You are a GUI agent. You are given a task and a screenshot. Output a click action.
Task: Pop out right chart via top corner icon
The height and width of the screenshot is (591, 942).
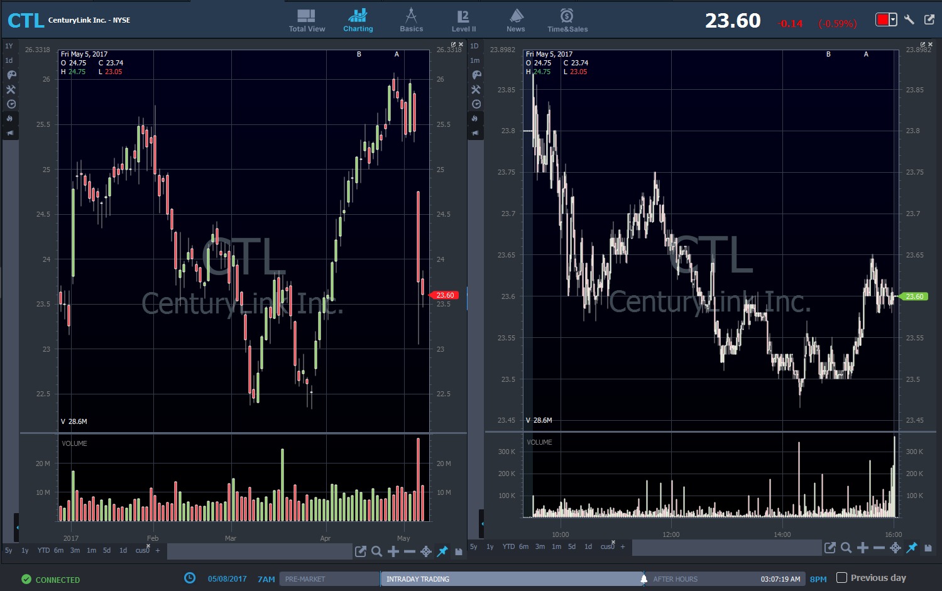[923, 45]
